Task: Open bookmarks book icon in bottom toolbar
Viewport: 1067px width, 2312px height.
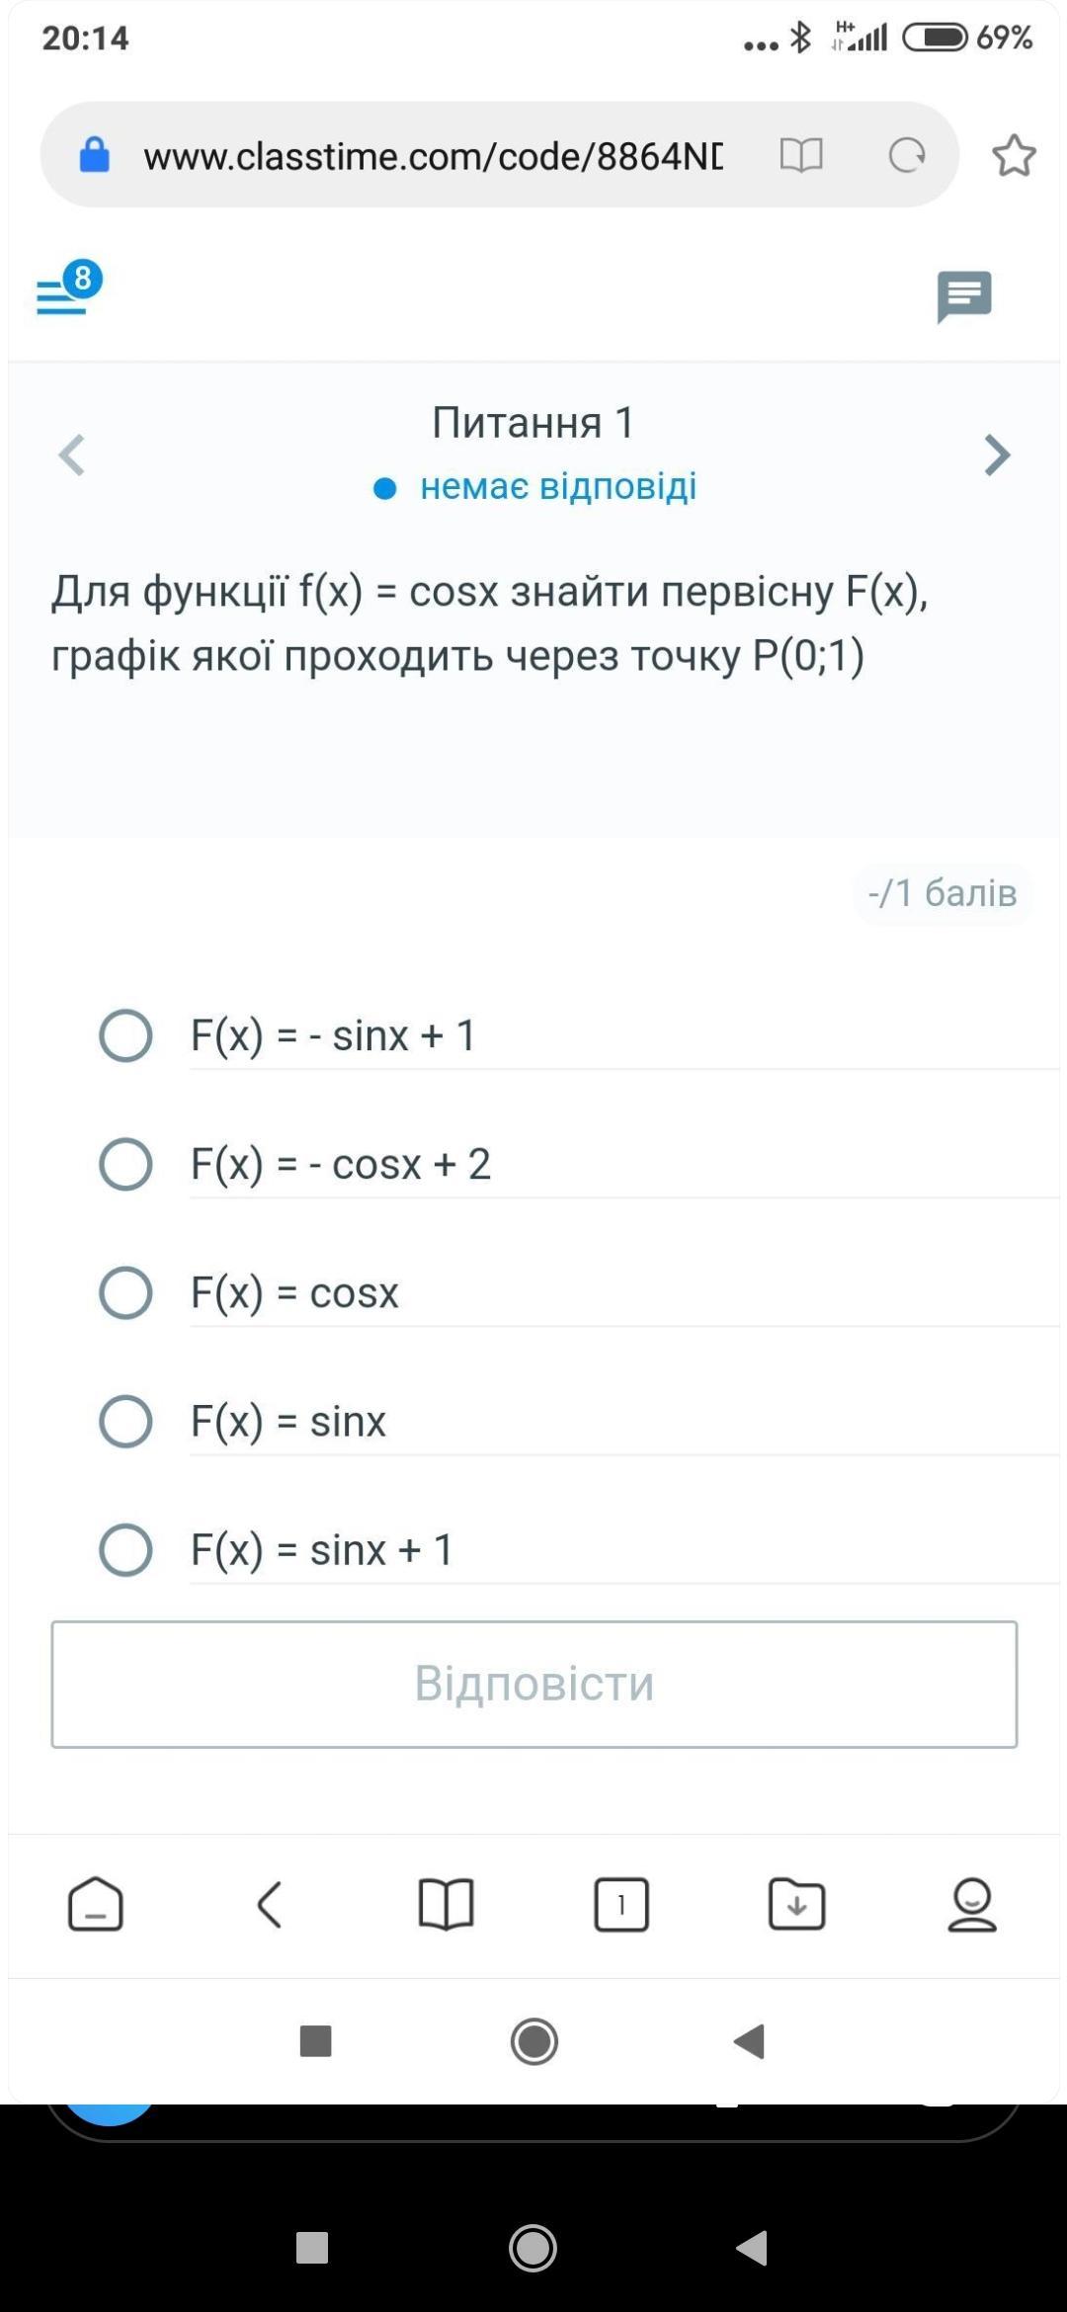Action: coord(446,1904)
